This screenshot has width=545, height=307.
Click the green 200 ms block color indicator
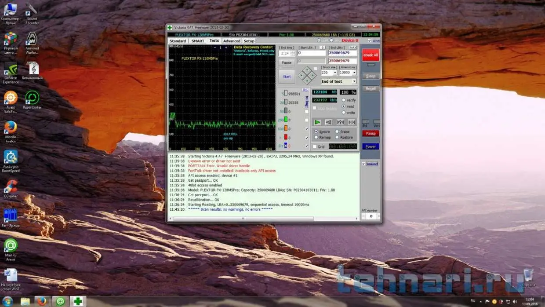[286, 119]
